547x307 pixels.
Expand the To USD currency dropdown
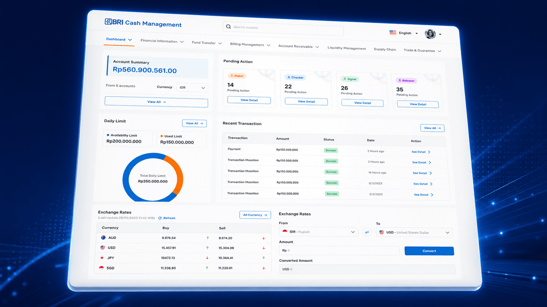(x=414, y=232)
